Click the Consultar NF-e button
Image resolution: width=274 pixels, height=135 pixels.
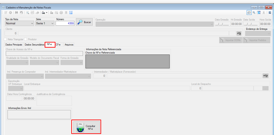coord(87,127)
